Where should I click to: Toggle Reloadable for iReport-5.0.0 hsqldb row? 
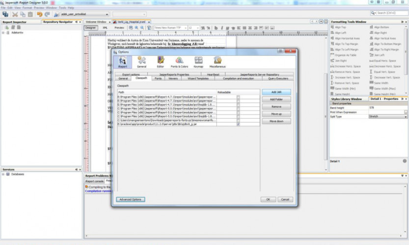[238, 117]
